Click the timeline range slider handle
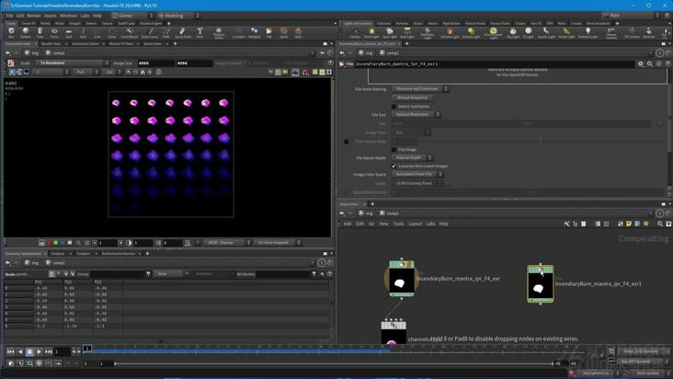 click(x=115, y=363)
